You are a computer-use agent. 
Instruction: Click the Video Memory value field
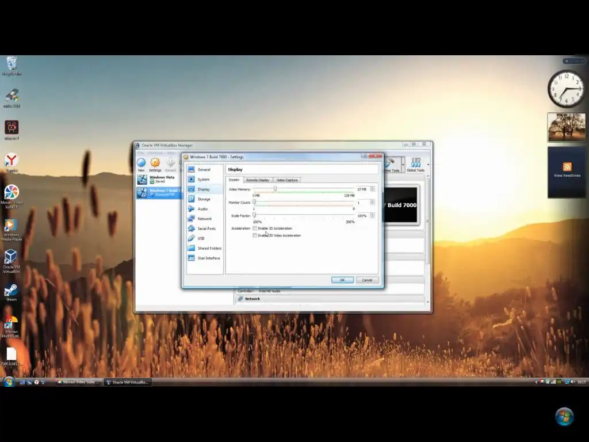pyautogui.click(x=362, y=189)
